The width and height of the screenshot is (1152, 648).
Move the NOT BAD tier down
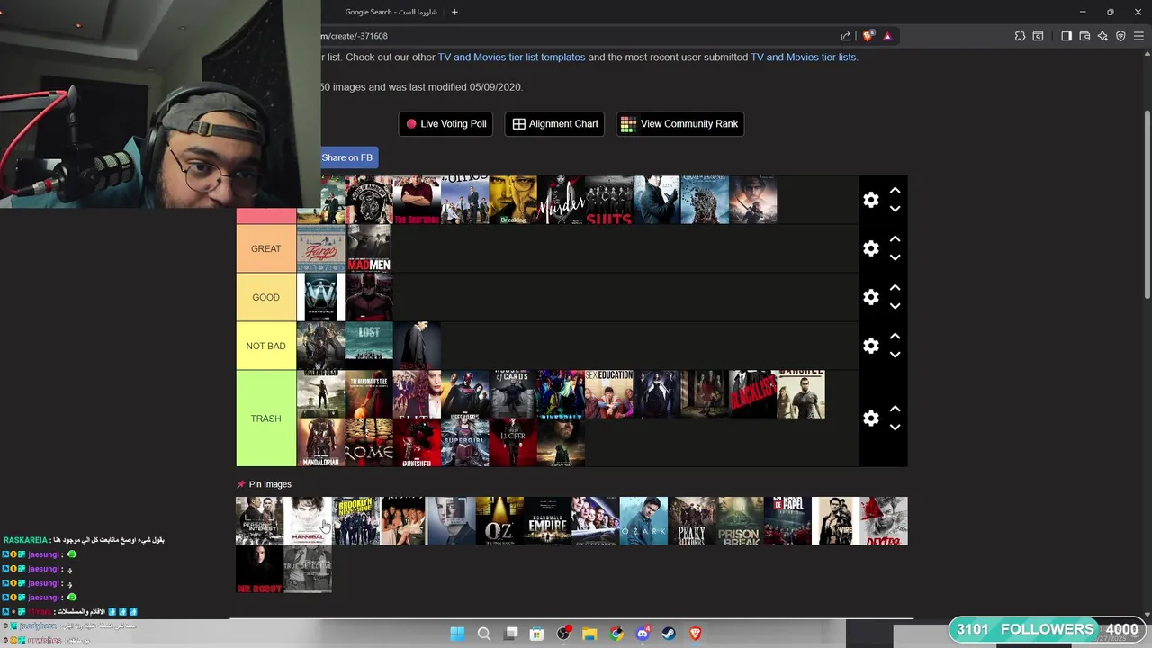pos(895,355)
